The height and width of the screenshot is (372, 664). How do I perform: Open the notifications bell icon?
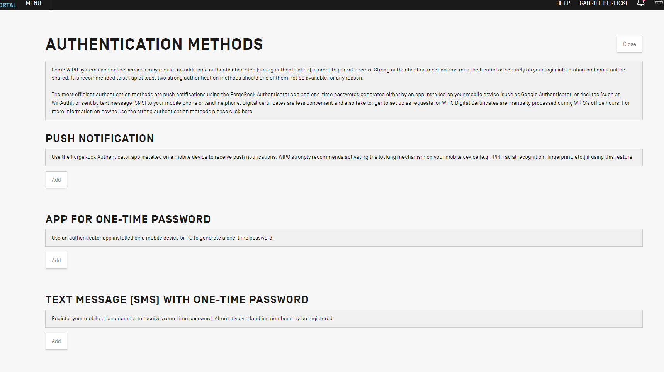641,3
